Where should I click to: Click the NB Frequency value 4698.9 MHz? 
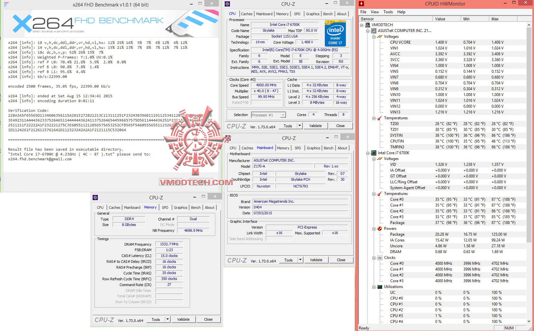(193, 230)
